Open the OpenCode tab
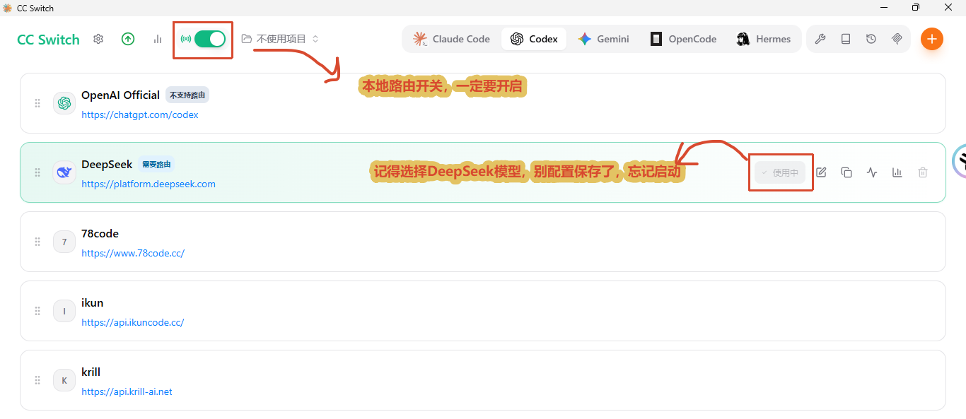Viewport: 966px width, 419px height. [x=684, y=39]
